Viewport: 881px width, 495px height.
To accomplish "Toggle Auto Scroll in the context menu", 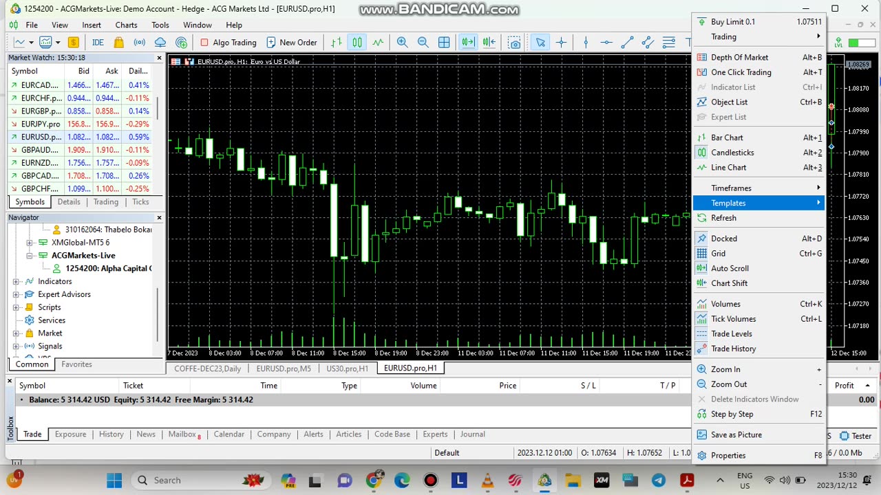I will pos(759,268).
